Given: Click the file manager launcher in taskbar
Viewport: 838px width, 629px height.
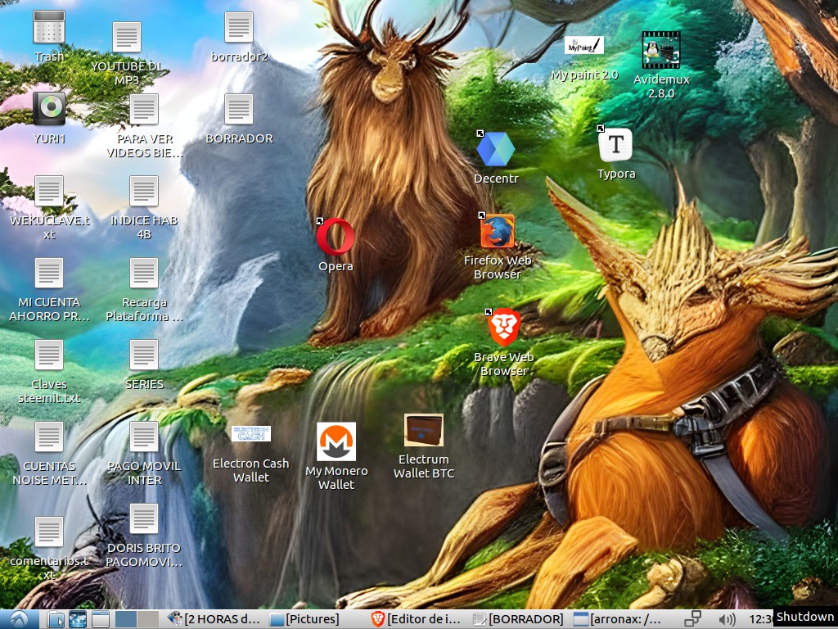Looking at the screenshot, I should point(55,619).
